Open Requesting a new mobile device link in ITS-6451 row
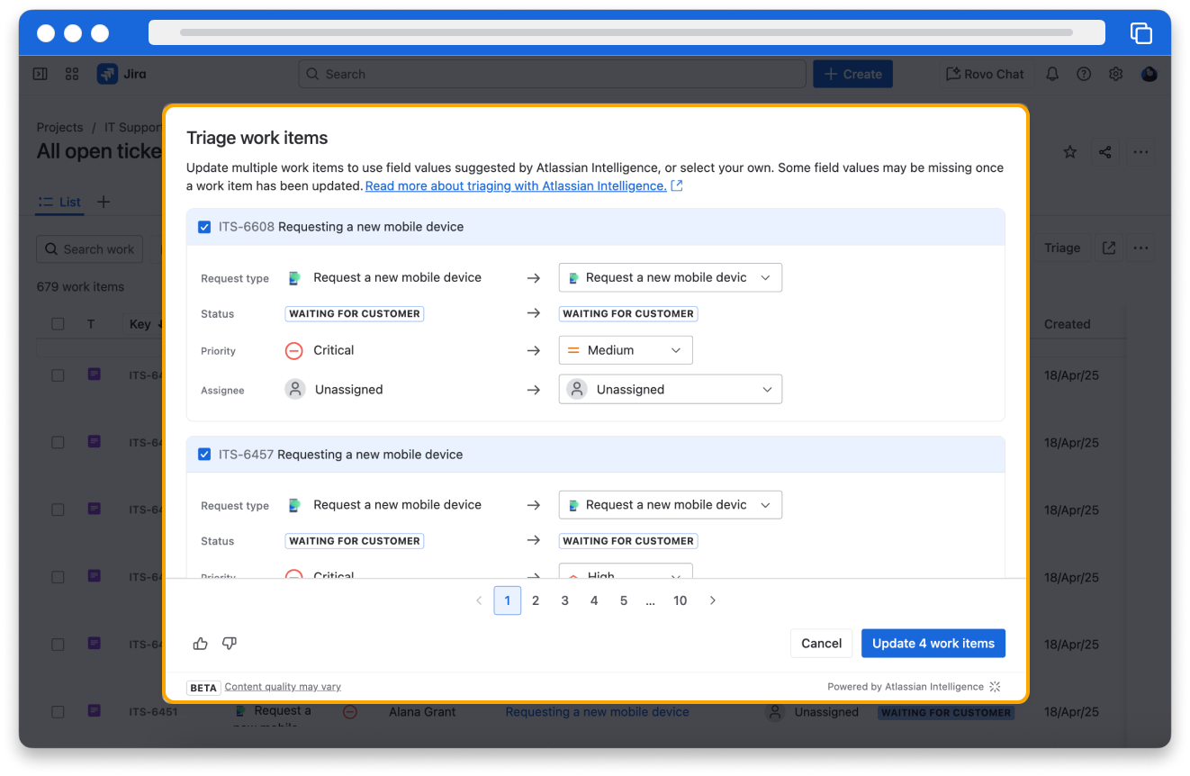This screenshot has height=776, width=1190. click(x=597, y=711)
